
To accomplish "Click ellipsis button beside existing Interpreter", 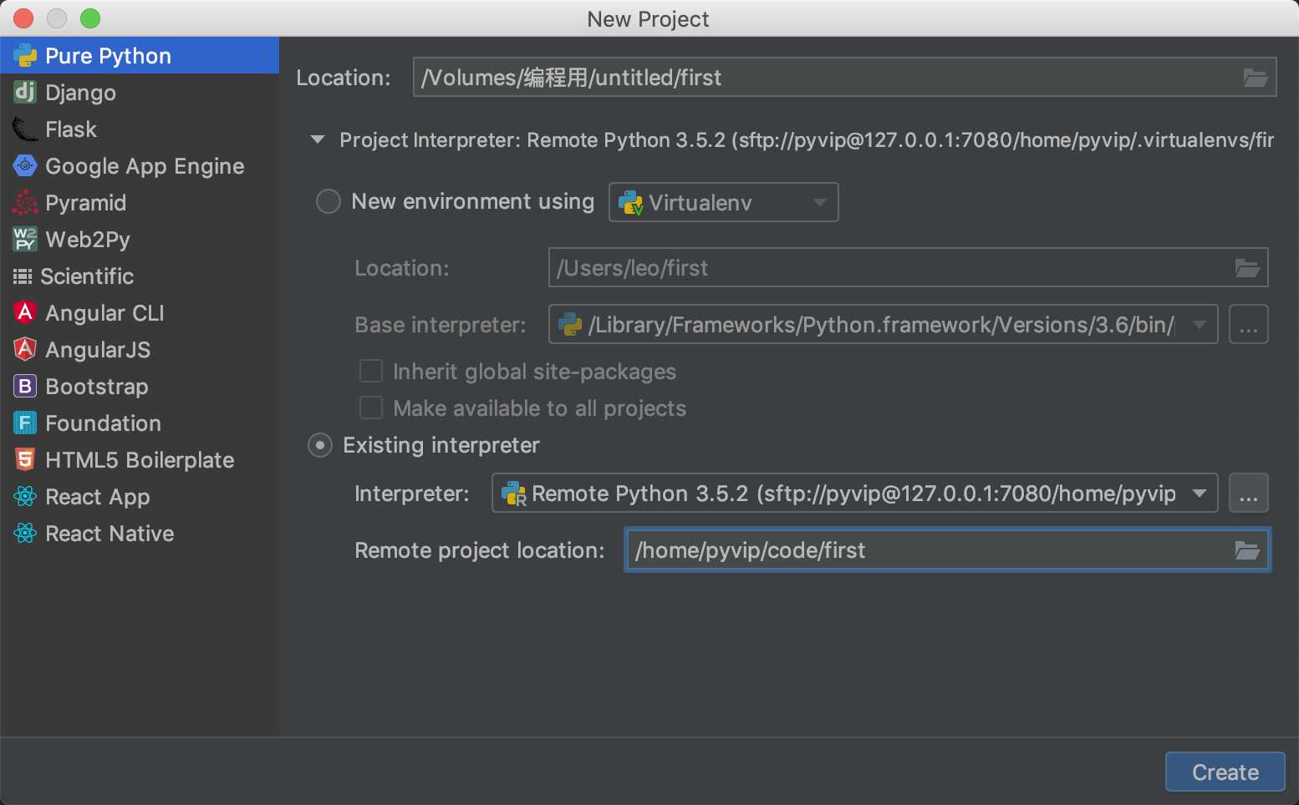I will tap(1249, 494).
